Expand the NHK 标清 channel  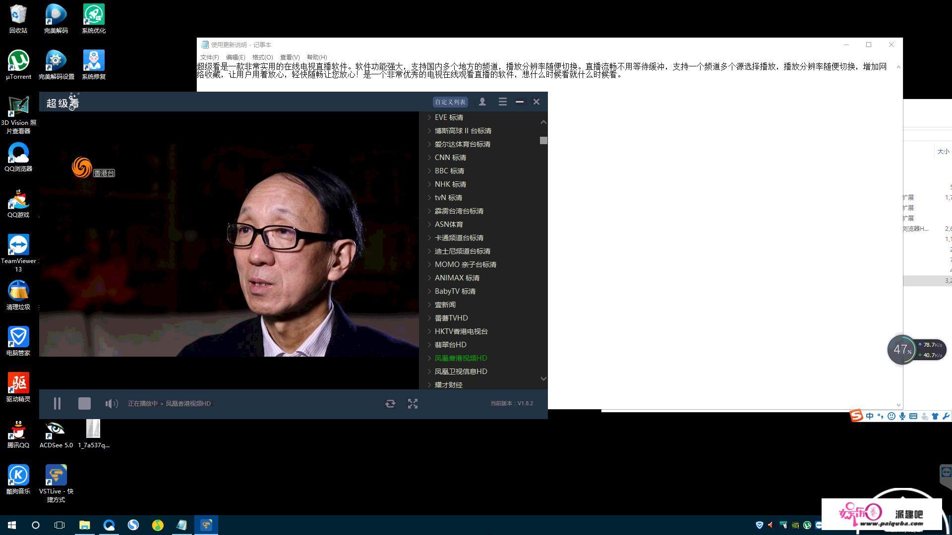[429, 184]
